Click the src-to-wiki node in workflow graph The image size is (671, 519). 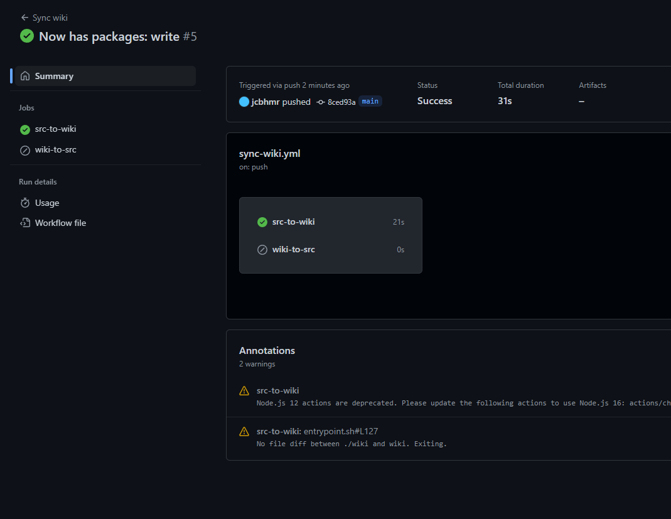[293, 222]
